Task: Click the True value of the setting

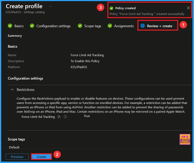Action: click(87, 116)
